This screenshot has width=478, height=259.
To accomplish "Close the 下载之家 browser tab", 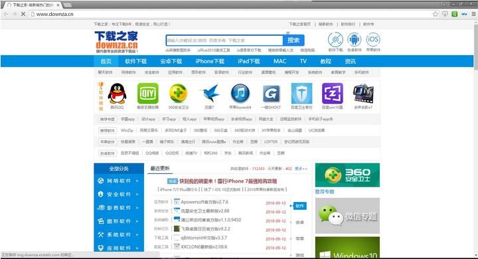I will coord(58,5).
